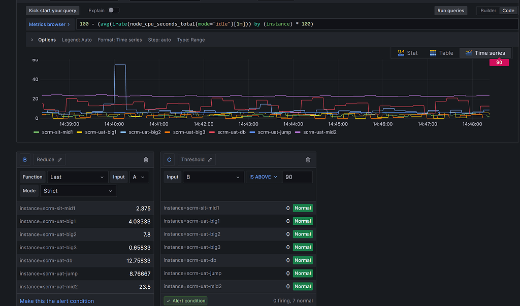Toggle the Alert condition badge on Threshold
Viewport: 520px width, 306px height.
(185, 300)
